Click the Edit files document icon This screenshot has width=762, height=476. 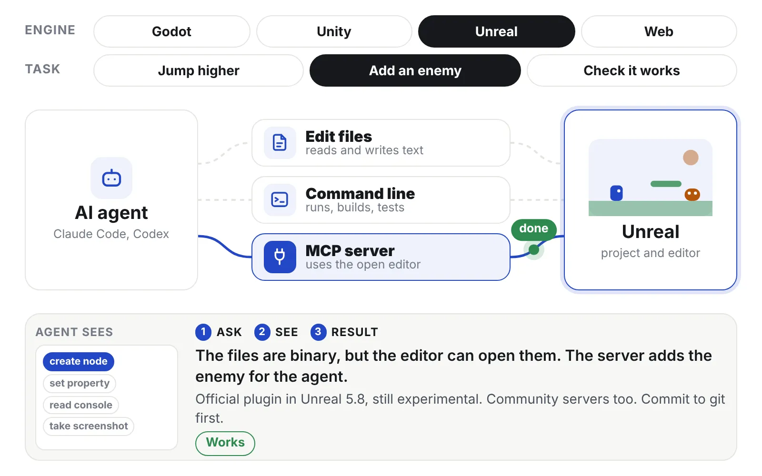(x=280, y=143)
